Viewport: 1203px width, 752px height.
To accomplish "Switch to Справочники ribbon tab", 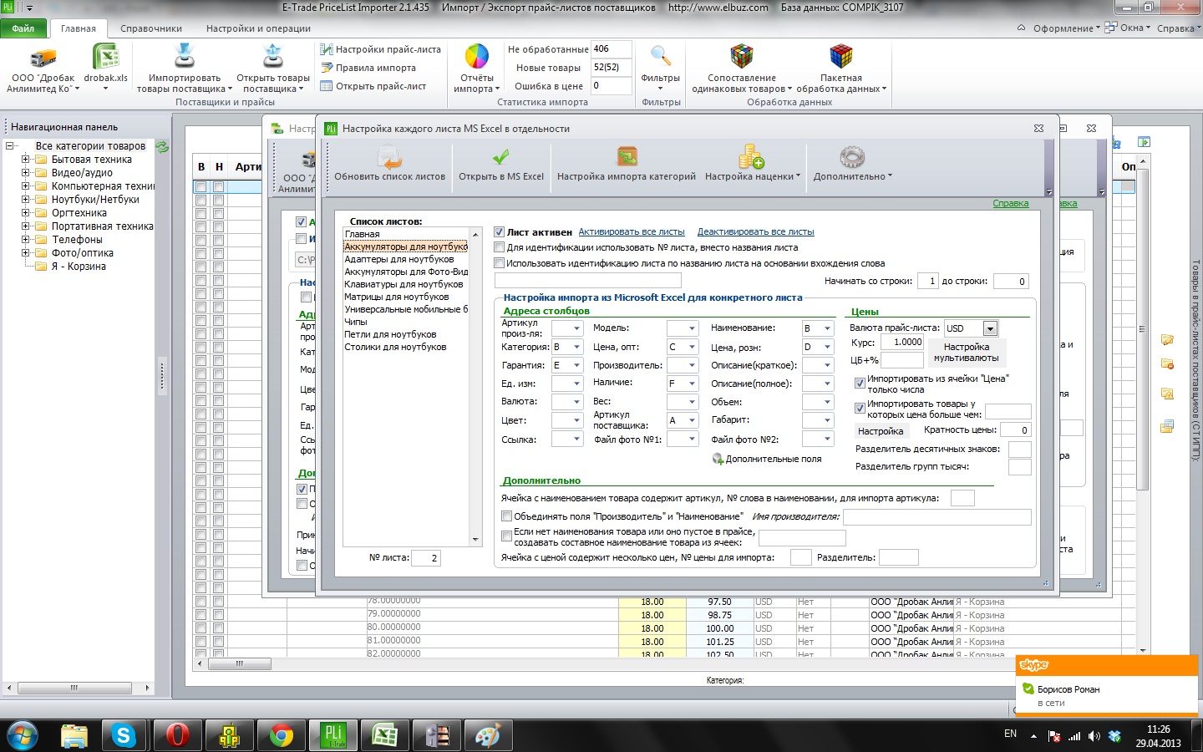I will (x=151, y=28).
